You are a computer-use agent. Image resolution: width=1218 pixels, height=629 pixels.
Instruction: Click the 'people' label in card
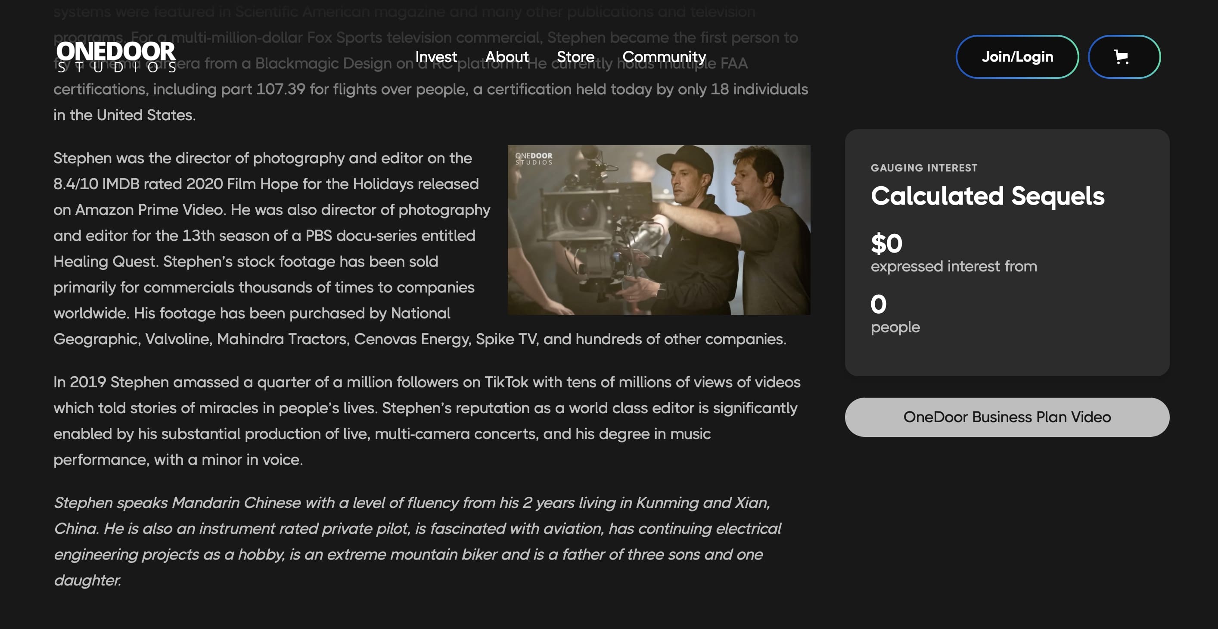pyautogui.click(x=895, y=327)
